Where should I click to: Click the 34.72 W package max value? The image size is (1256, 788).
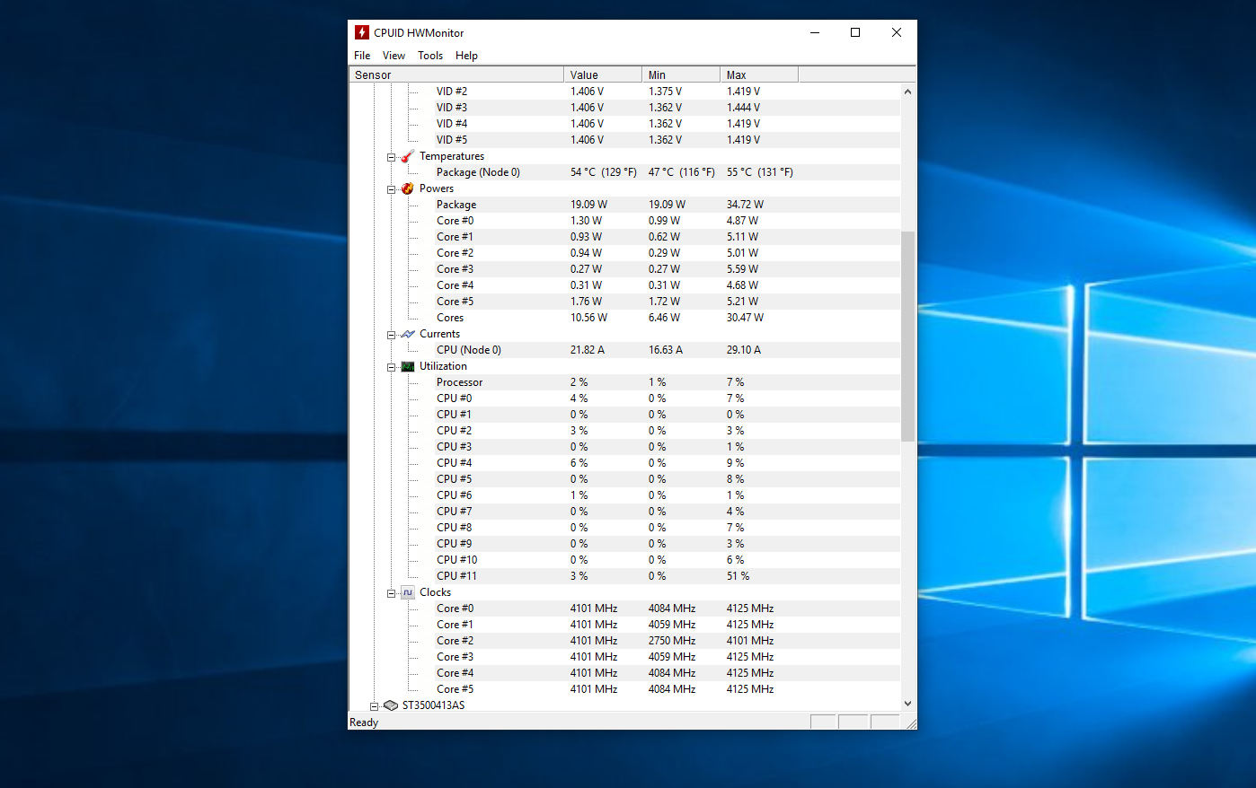[x=745, y=205]
